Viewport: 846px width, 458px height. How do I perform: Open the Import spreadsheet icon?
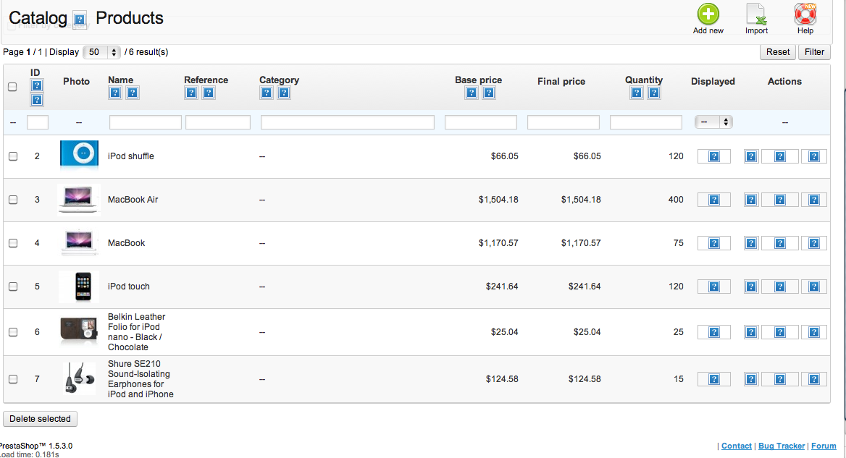756,14
